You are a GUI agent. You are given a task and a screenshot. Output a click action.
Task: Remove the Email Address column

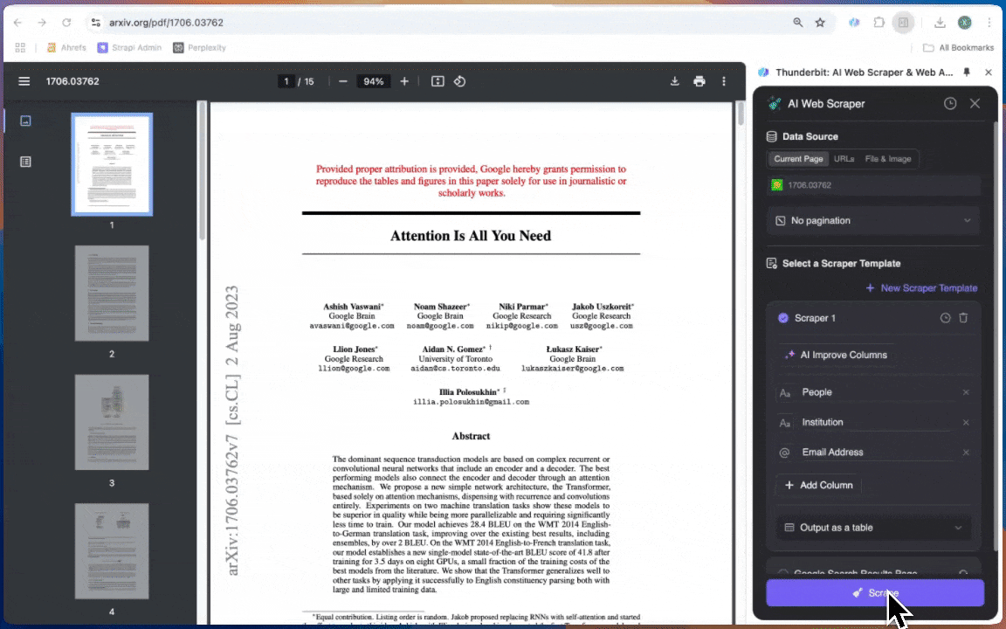[x=966, y=453]
